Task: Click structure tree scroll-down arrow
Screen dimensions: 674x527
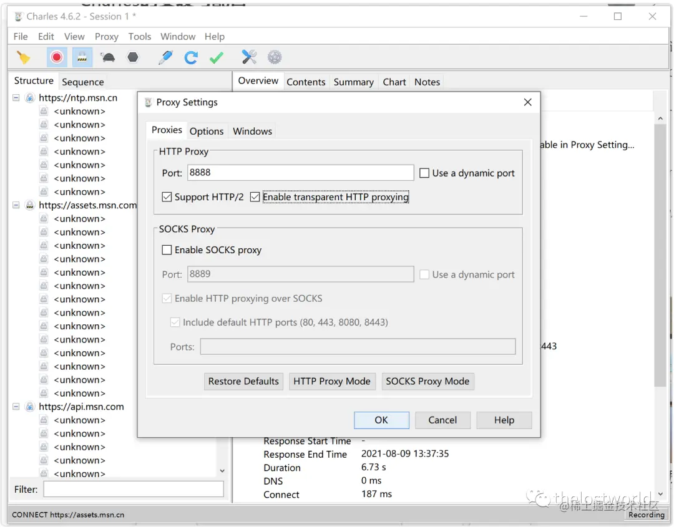Action: click(222, 471)
